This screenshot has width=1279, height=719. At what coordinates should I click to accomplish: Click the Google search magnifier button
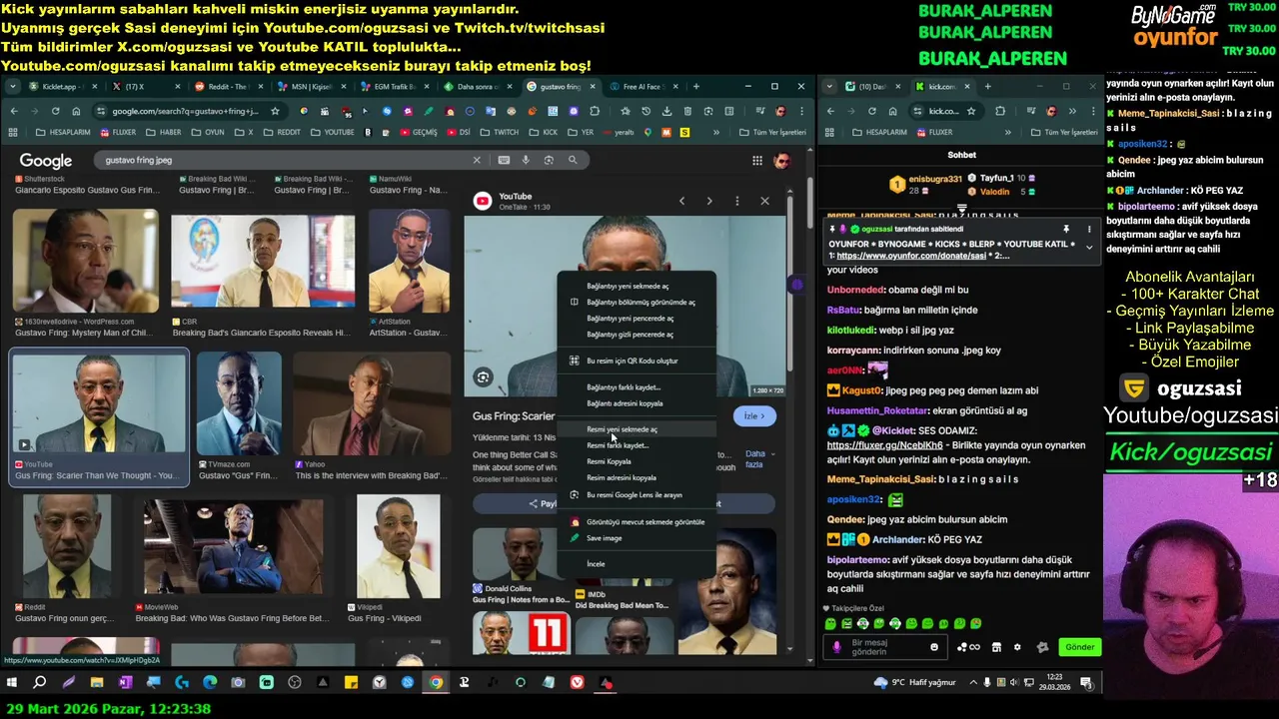573,160
